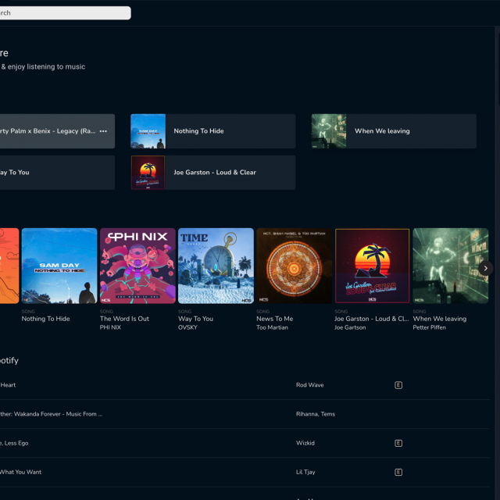Click the Way To You song title under carousel
Screen dimensions: 500x500
196,319
